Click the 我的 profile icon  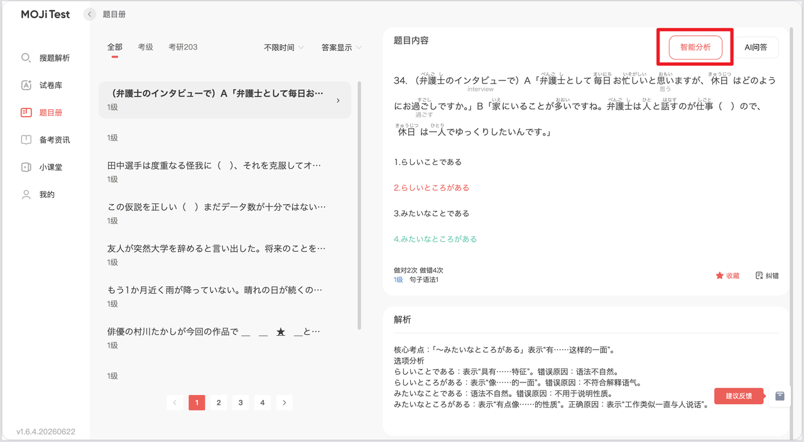coord(26,195)
